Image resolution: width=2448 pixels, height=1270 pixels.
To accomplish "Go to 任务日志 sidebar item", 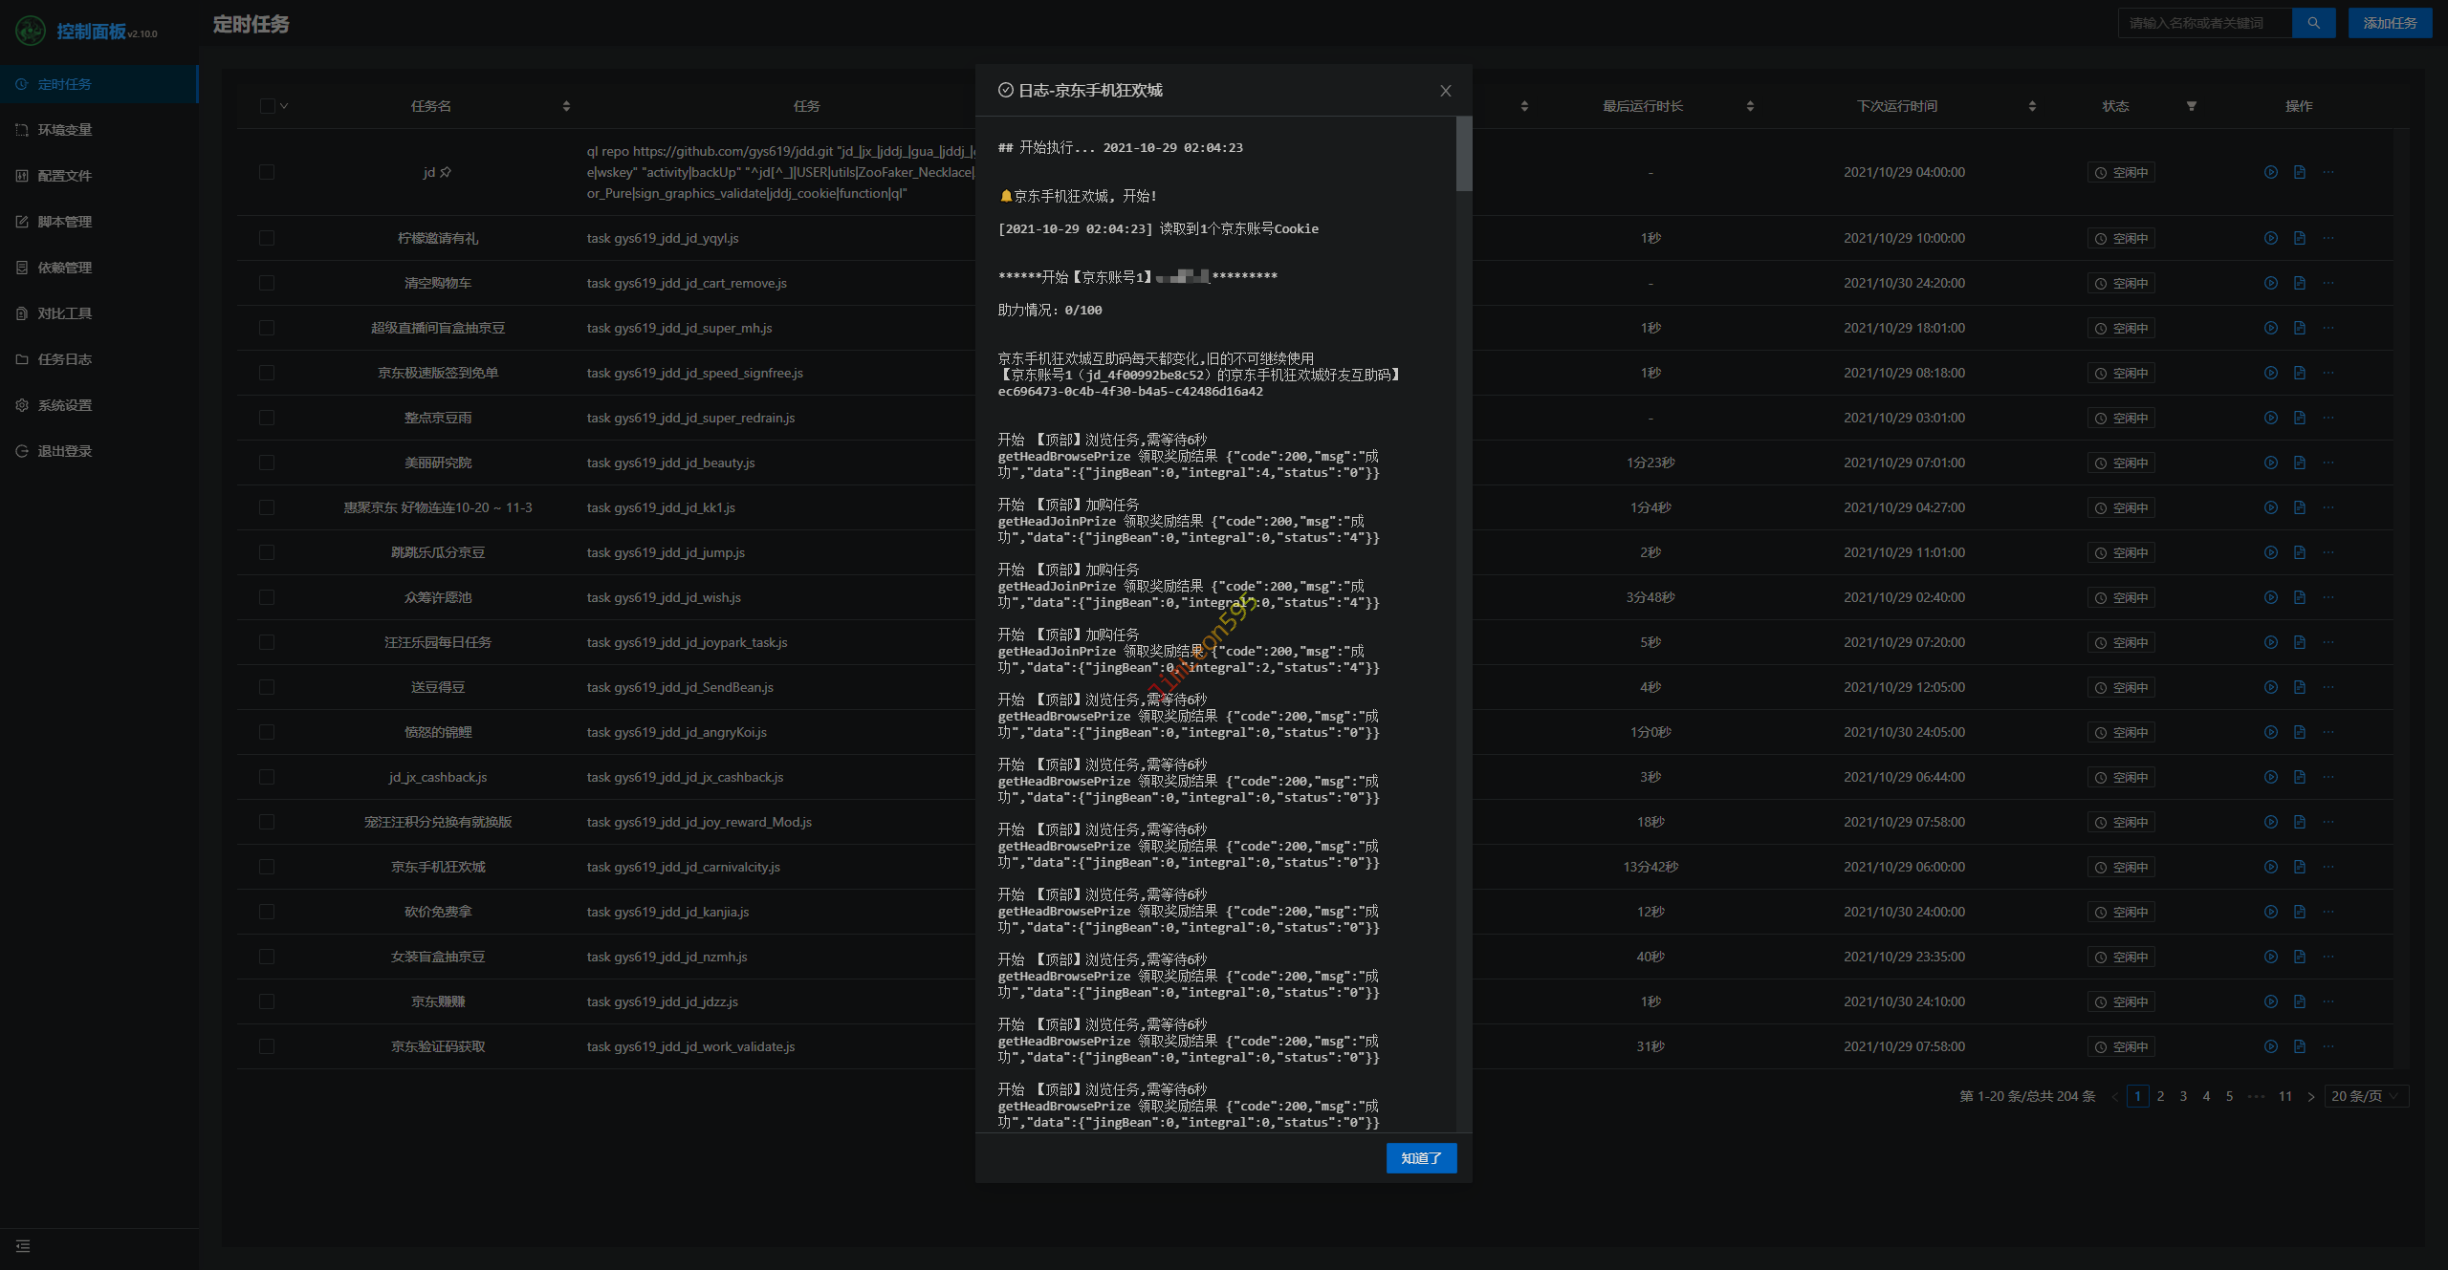I will (65, 359).
